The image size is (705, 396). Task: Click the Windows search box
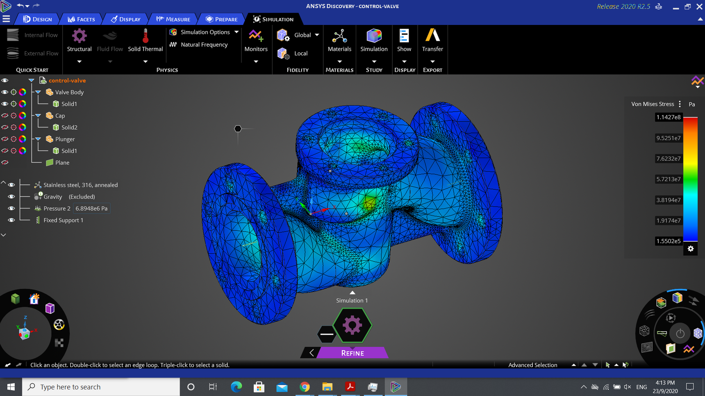click(101, 387)
